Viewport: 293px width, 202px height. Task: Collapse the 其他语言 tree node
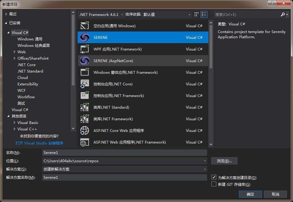pyautogui.click(x=8, y=116)
